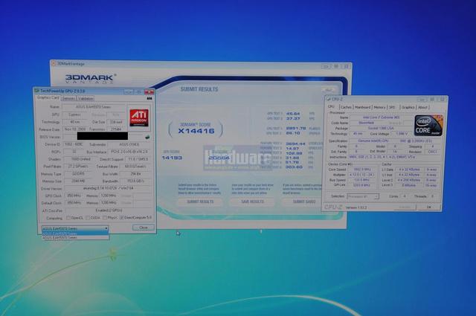476x316 pixels.
Task: Click the Driver Version field in GPU-Z
Action: tap(108, 188)
